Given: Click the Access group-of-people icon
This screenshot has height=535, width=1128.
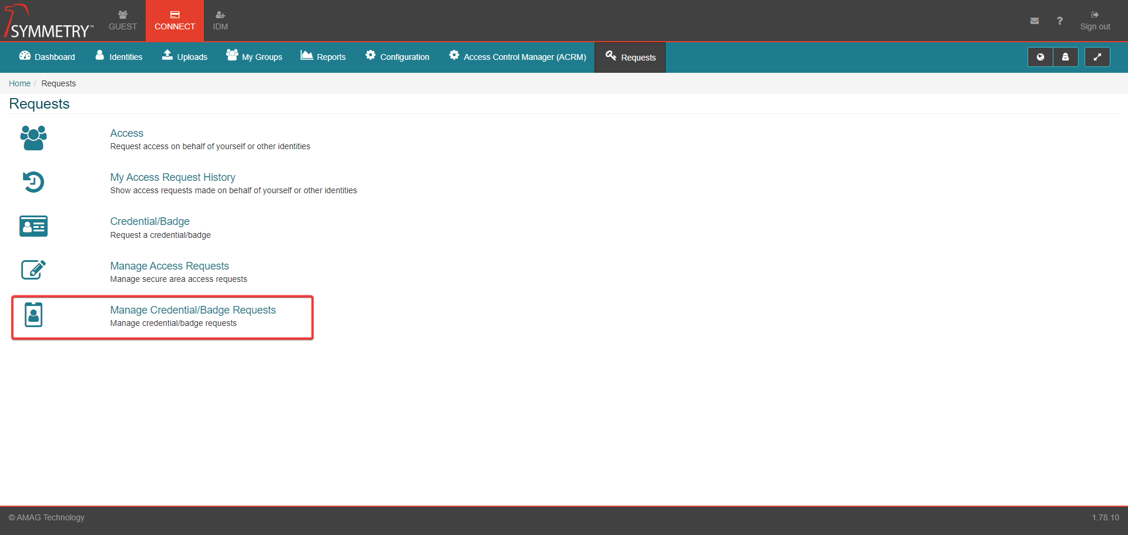Looking at the screenshot, I should tap(33, 138).
